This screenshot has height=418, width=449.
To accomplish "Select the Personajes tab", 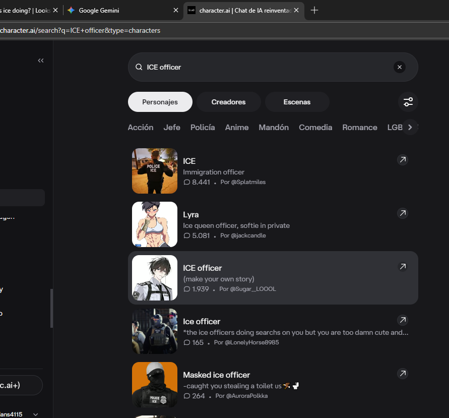I will (160, 102).
